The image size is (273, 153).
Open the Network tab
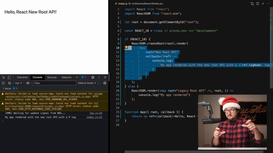tap(67, 77)
